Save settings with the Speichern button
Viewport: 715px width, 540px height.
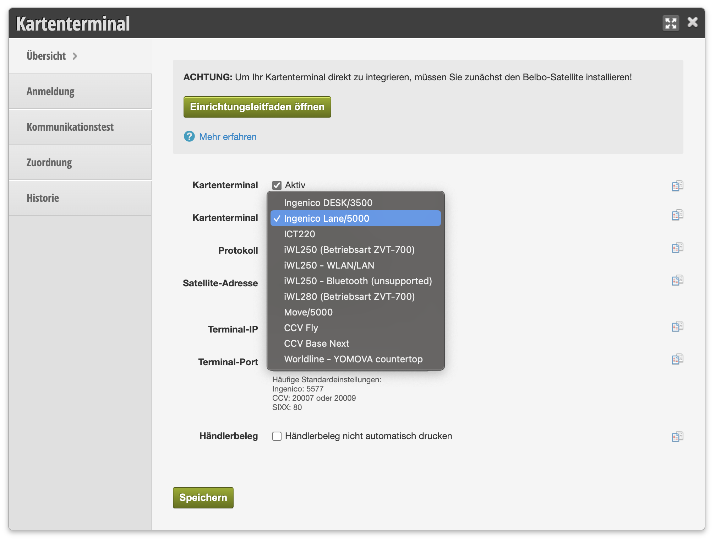203,497
